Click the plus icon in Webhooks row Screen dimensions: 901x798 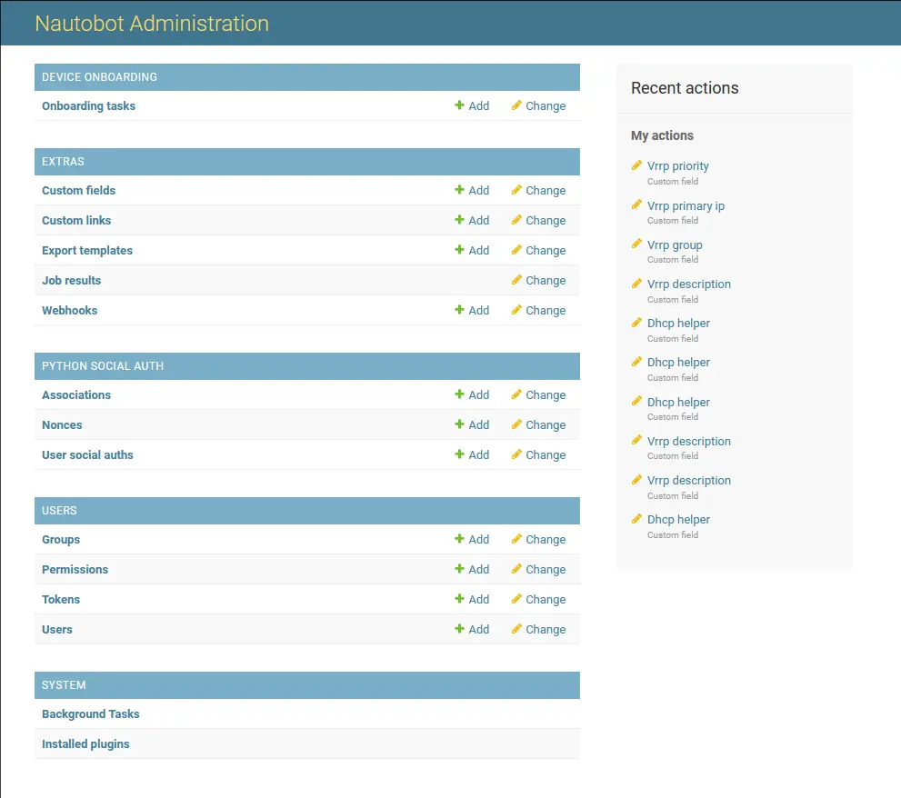(x=459, y=310)
